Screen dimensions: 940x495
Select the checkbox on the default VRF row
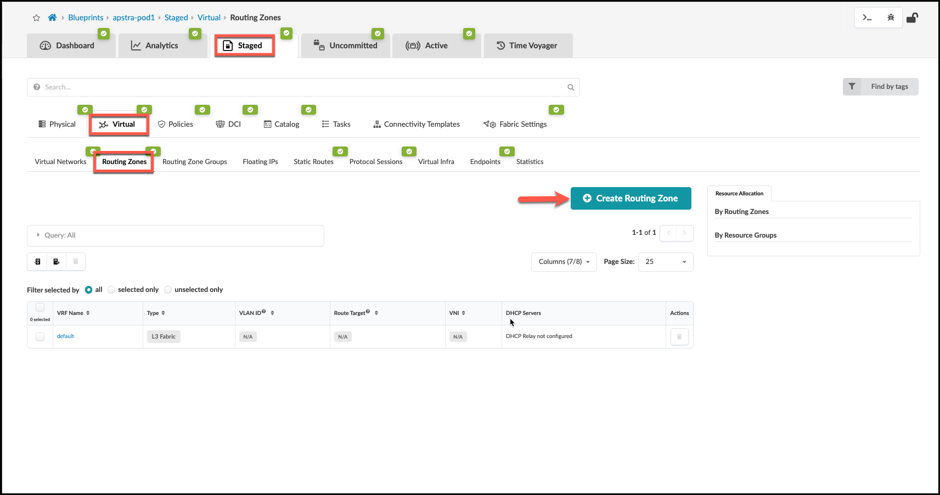pos(40,336)
